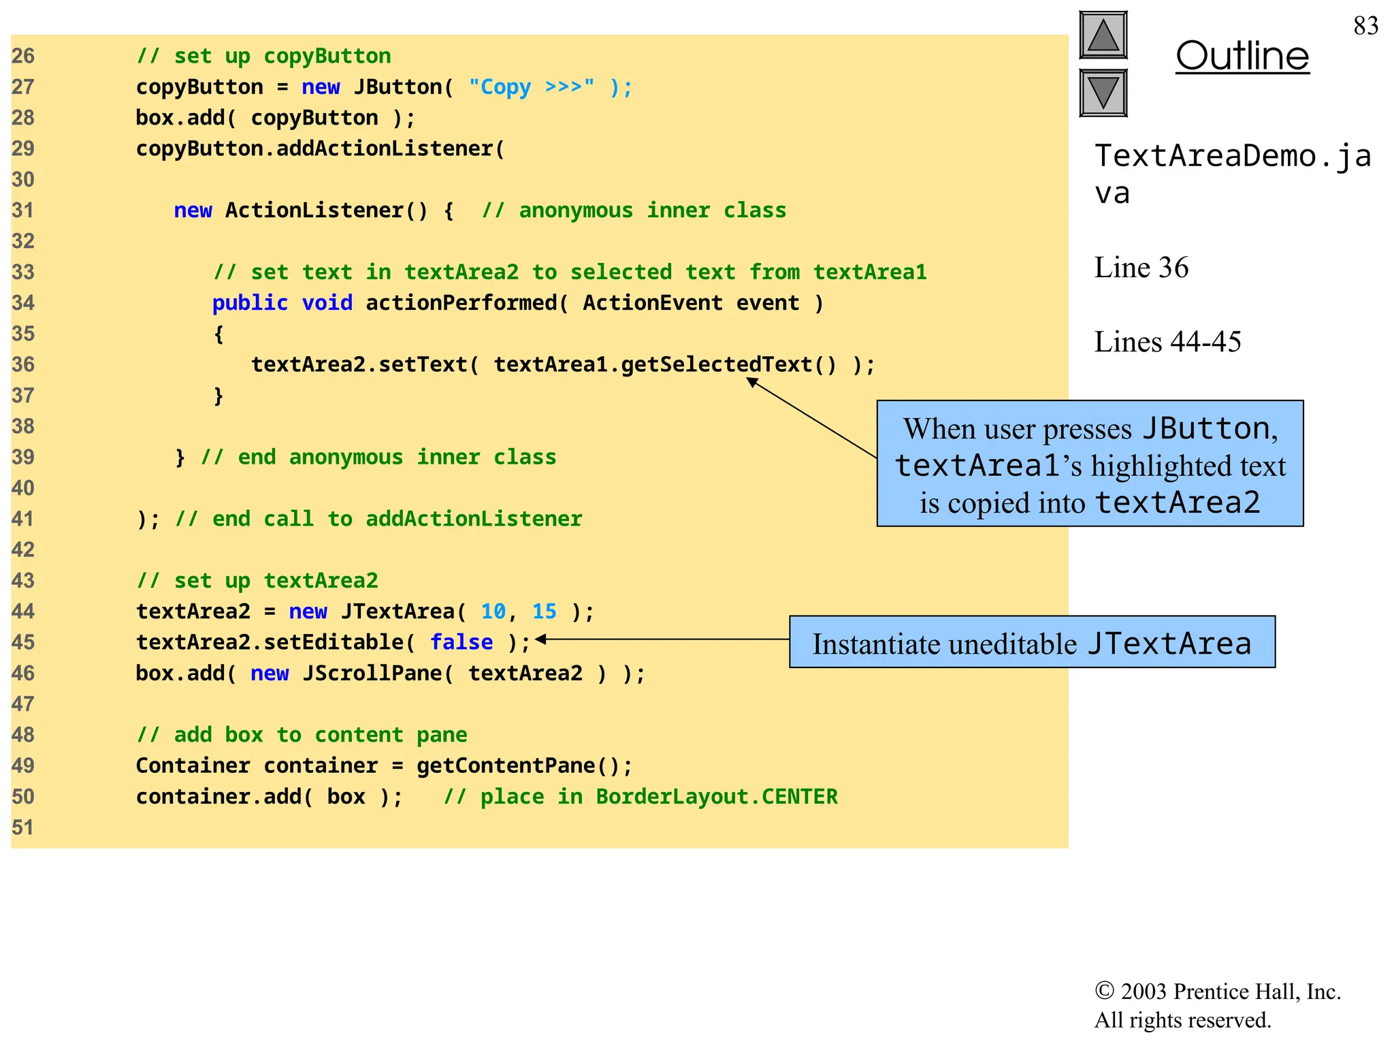Screen dimensions: 1394x1046
Task: Select the 'Line 36' outline entry
Action: [1141, 268]
